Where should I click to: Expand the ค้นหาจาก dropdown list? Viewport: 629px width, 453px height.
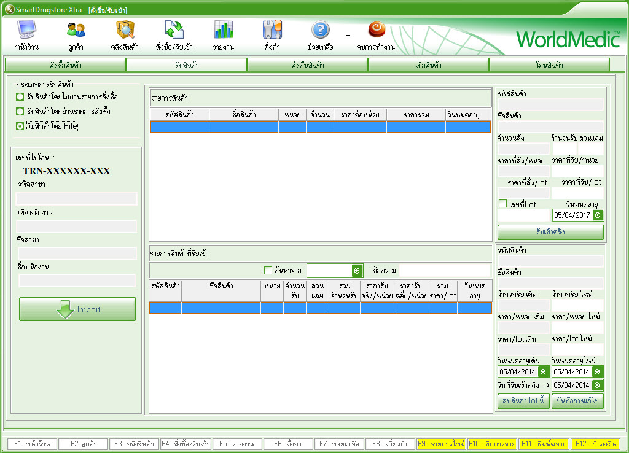pos(357,271)
